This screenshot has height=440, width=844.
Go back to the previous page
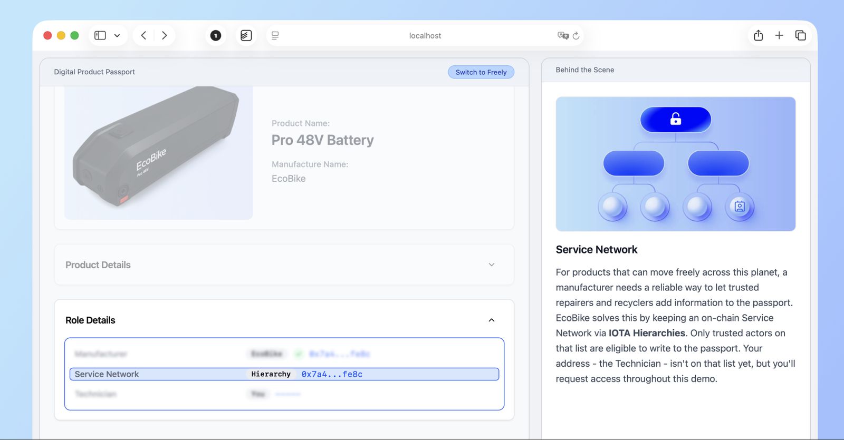point(143,35)
